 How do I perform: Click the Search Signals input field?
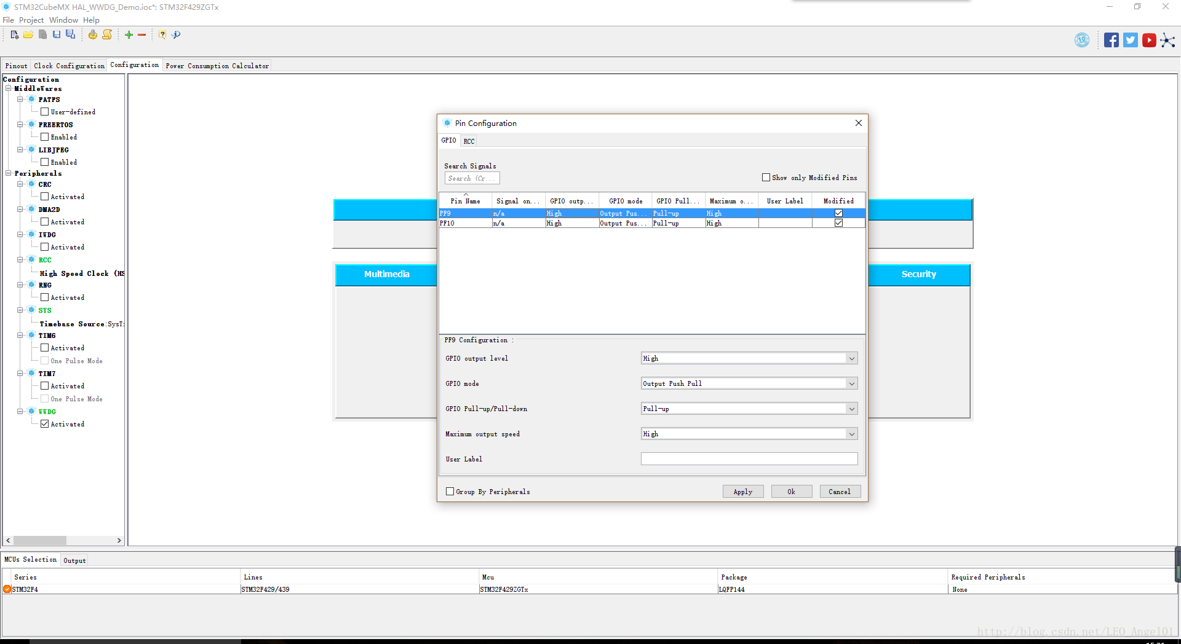[472, 178]
